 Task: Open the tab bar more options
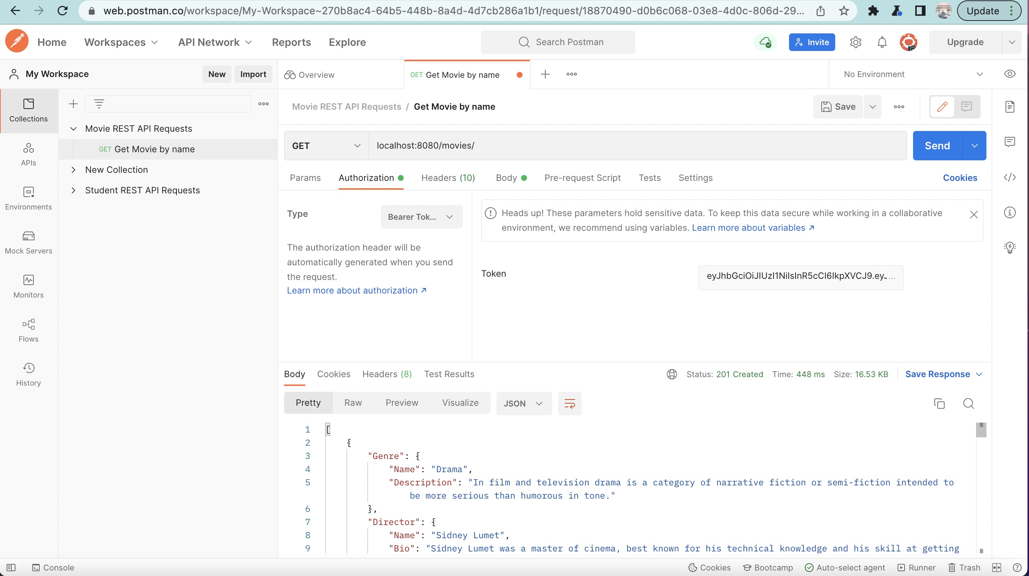[571, 74]
